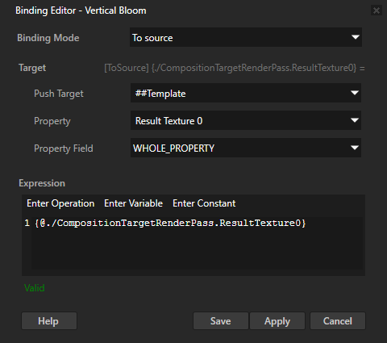Click the Valid status text
The width and height of the screenshot is (387, 343).
[x=35, y=288]
